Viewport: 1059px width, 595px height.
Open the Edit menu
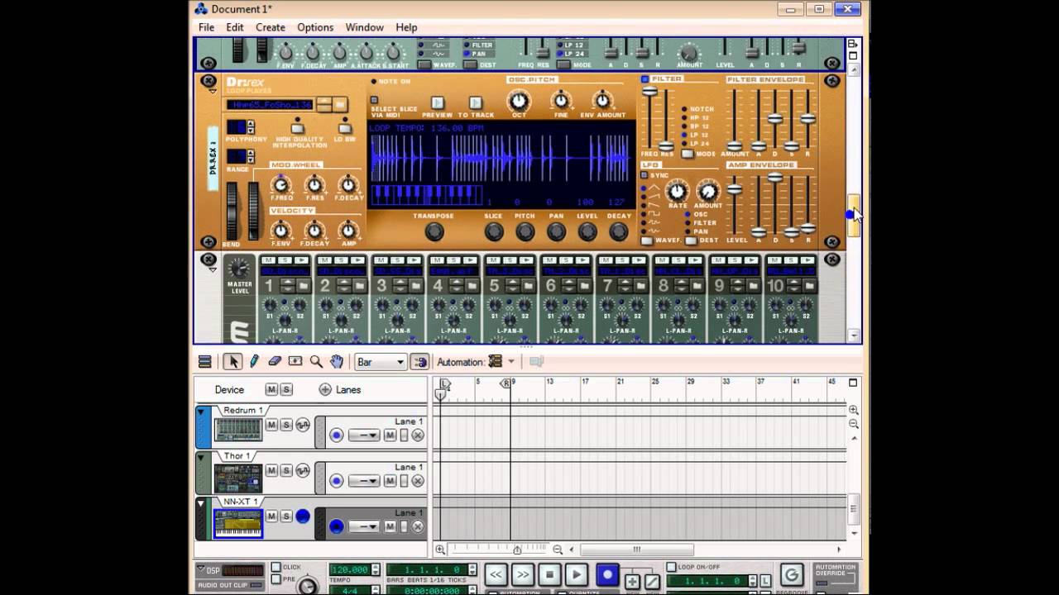(235, 27)
